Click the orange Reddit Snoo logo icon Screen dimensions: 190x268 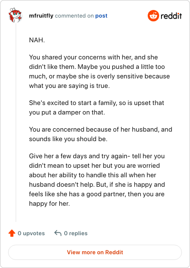pos(153,16)
